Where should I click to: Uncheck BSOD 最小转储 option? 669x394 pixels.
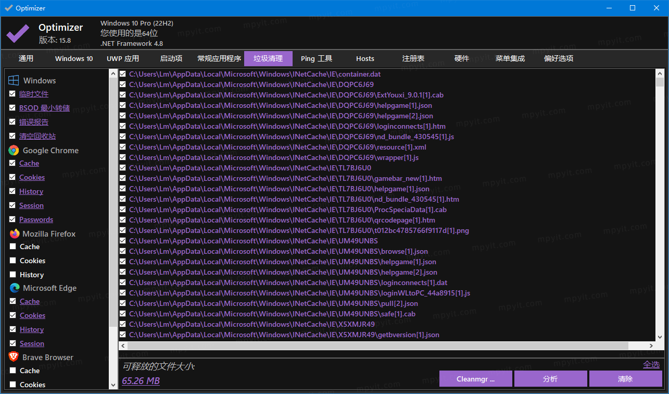pos(12,108)
